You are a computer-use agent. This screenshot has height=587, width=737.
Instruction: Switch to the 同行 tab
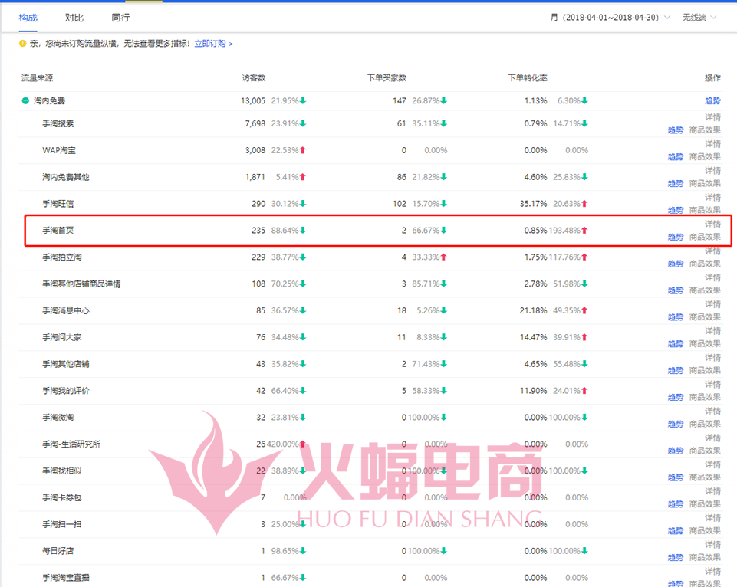pyautogui.click(x=120, y=18)
